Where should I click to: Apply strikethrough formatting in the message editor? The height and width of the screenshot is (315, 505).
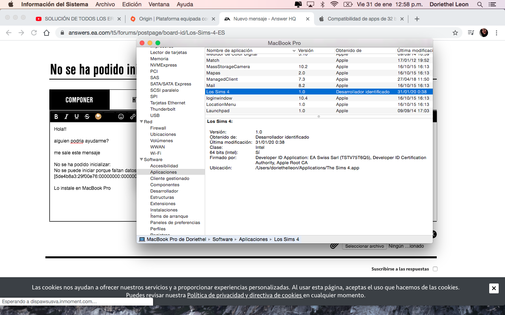(x=87, y=117)
